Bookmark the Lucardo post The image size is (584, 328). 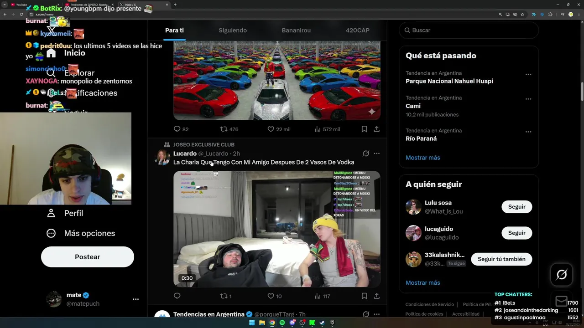[x=364, y=296]
